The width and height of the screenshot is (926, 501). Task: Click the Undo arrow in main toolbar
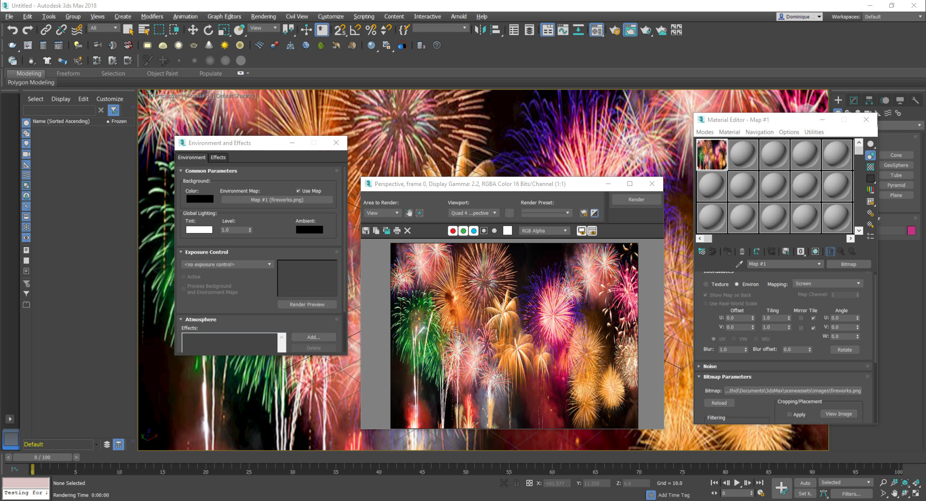12,30
